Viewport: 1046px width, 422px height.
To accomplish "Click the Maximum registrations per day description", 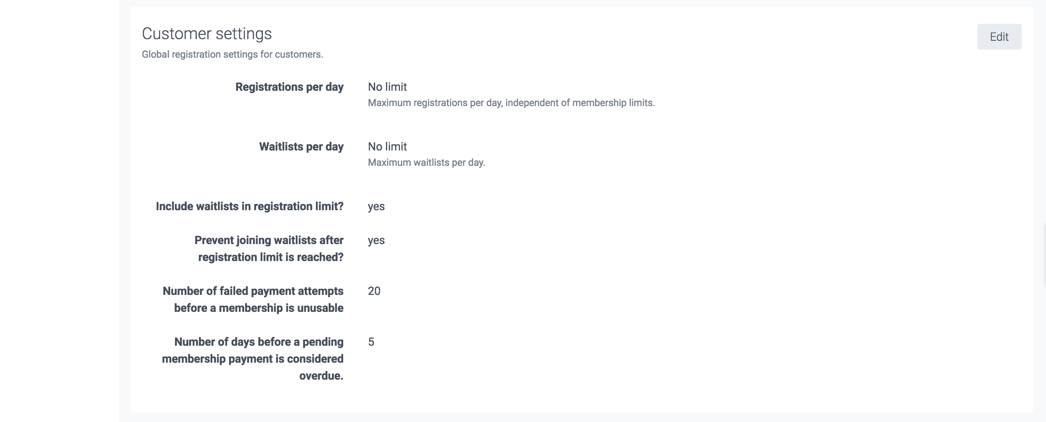I will (x=511, y=103).
